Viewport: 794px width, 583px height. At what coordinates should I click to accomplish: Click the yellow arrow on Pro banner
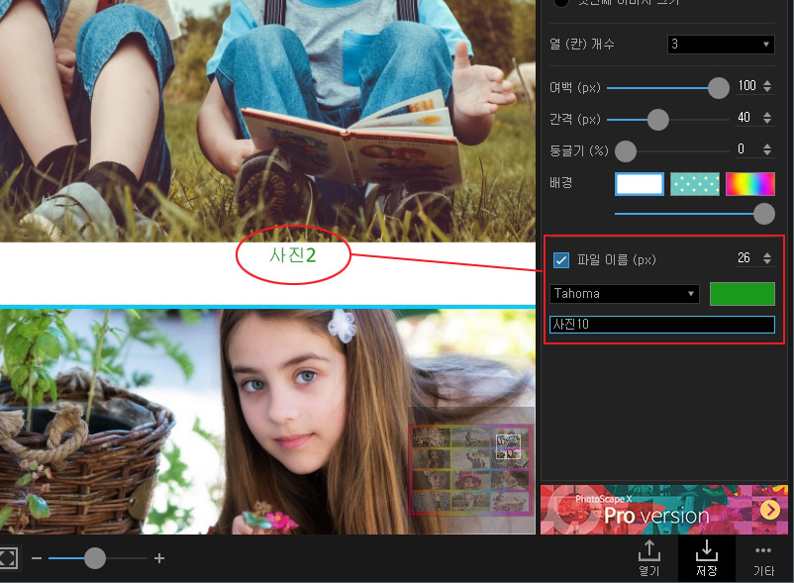(769, 510)
